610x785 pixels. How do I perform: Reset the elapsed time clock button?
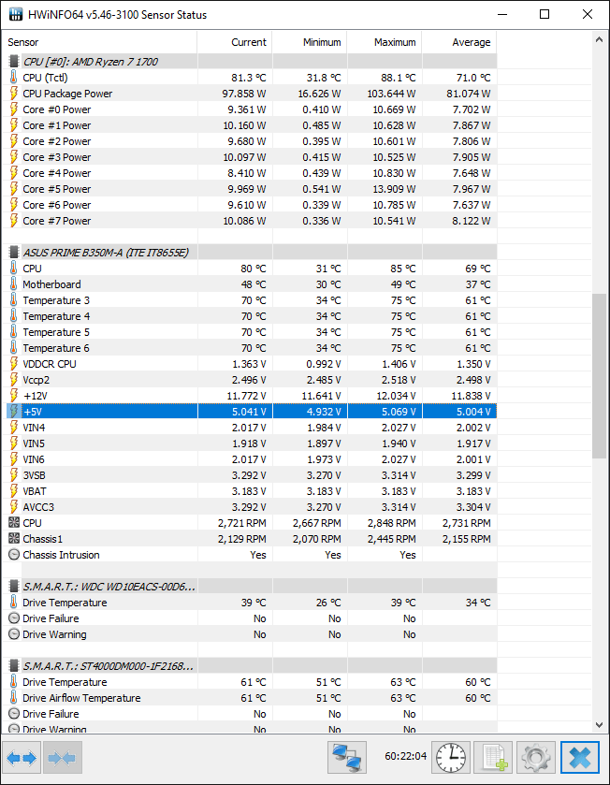click(451, 758)
